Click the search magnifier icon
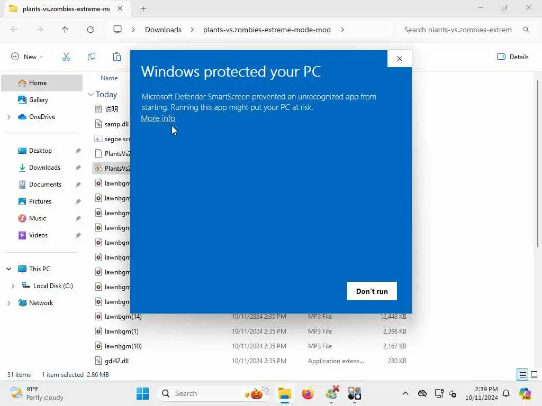 click(526, 30)
